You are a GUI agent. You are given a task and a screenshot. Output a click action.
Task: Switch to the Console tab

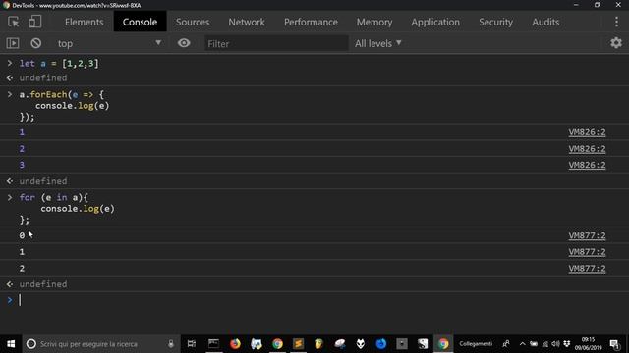point(140,22)
